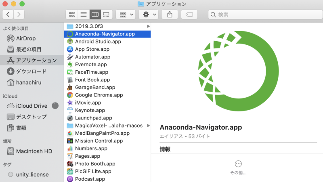Click the Automator.app robot icon

click(70, 57)
